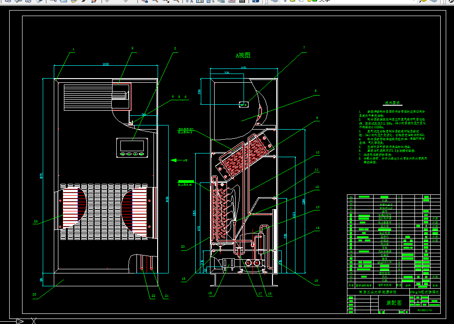Select the 652 width dimension in A view
Viewport: 454px width, 324px height.
(x=244, y=68)
